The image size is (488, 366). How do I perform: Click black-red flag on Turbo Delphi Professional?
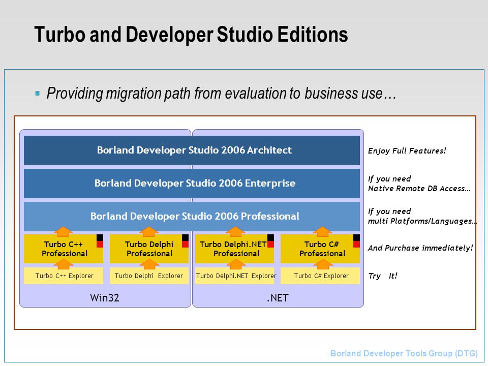click(x=185, y=241)
